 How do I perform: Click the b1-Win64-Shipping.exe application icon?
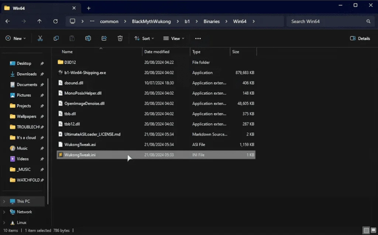pos(61,73)
